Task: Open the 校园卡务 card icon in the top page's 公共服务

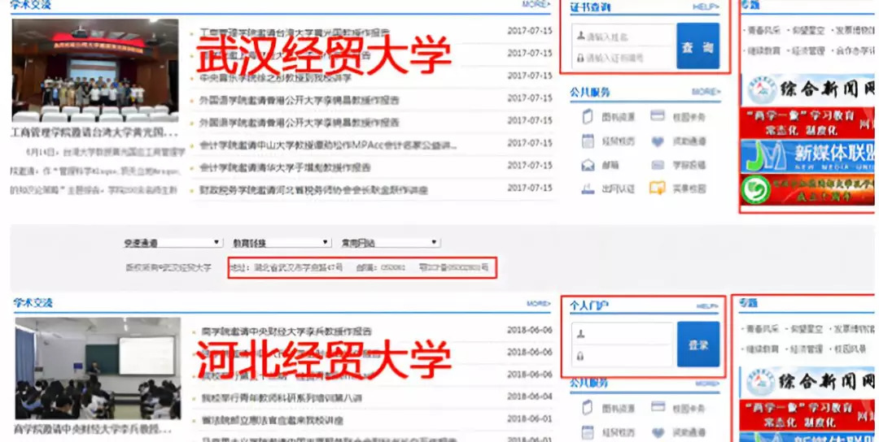Action: (658, 116)
